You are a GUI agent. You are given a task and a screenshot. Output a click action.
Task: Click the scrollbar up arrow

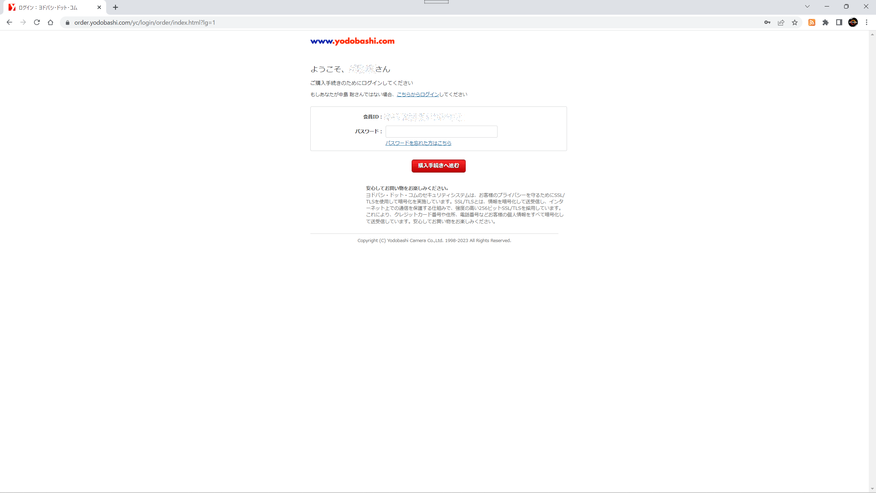tap(872, 34)
